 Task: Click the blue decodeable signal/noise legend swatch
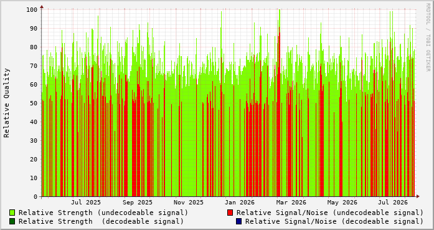[238, 221]
